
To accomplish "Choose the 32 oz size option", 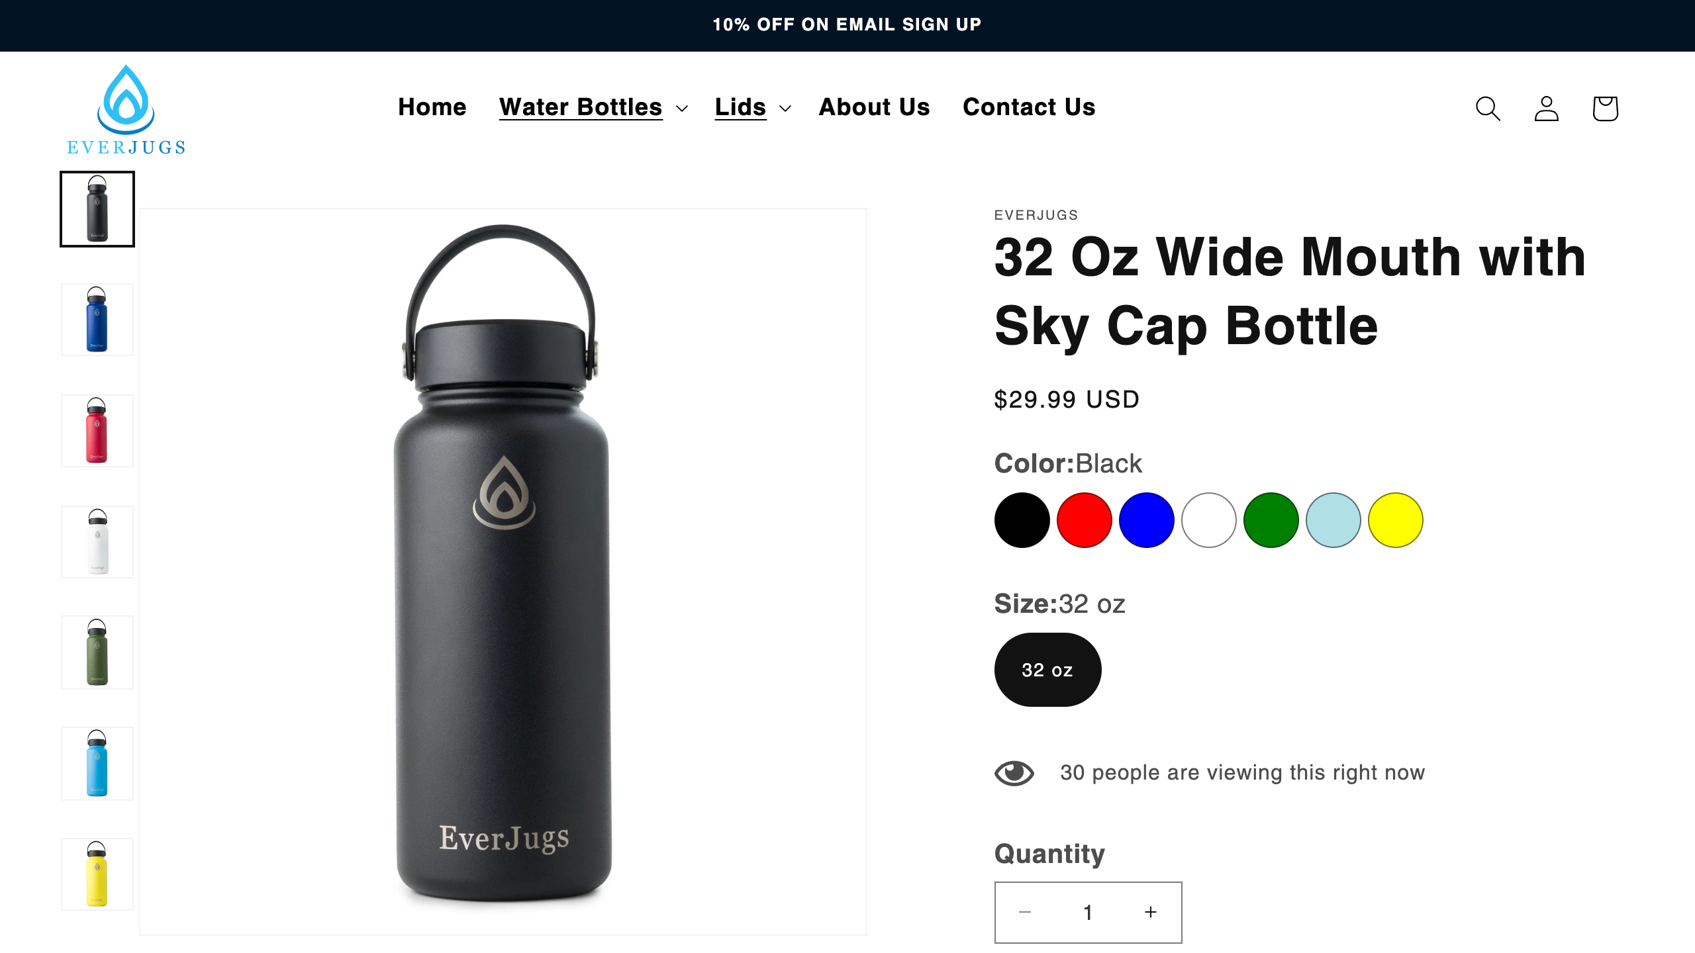I will (1047, 668).
